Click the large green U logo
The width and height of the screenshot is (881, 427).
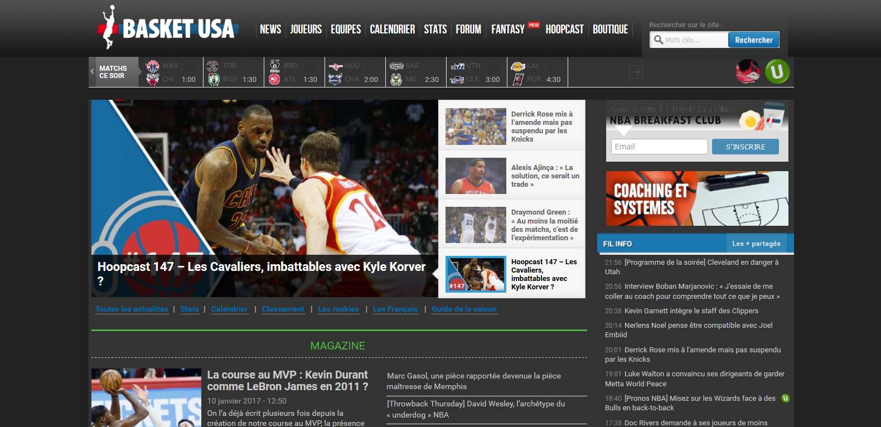[777, 71]
